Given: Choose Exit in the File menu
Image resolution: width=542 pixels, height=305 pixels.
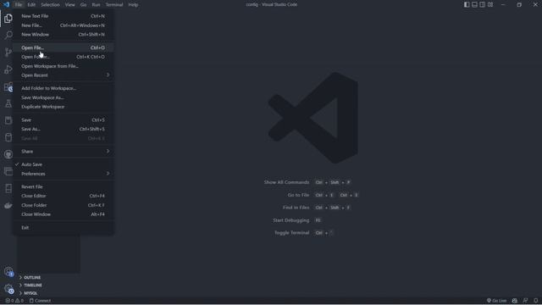Looking at the screenshot, I should coord(64,228).
